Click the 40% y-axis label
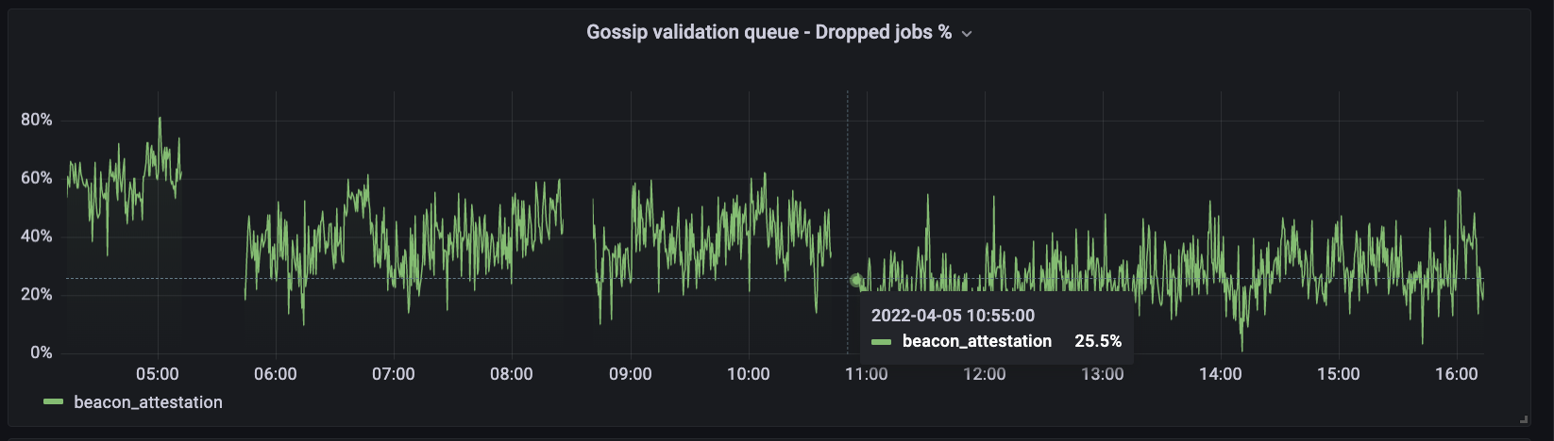Viewport: 1554px width, 441px height. (37, 237)
